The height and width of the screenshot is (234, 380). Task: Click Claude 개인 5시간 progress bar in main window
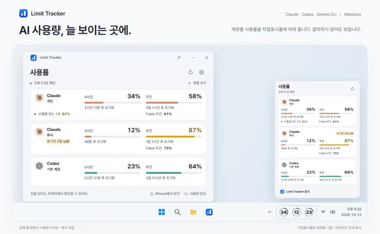(112, 103)
